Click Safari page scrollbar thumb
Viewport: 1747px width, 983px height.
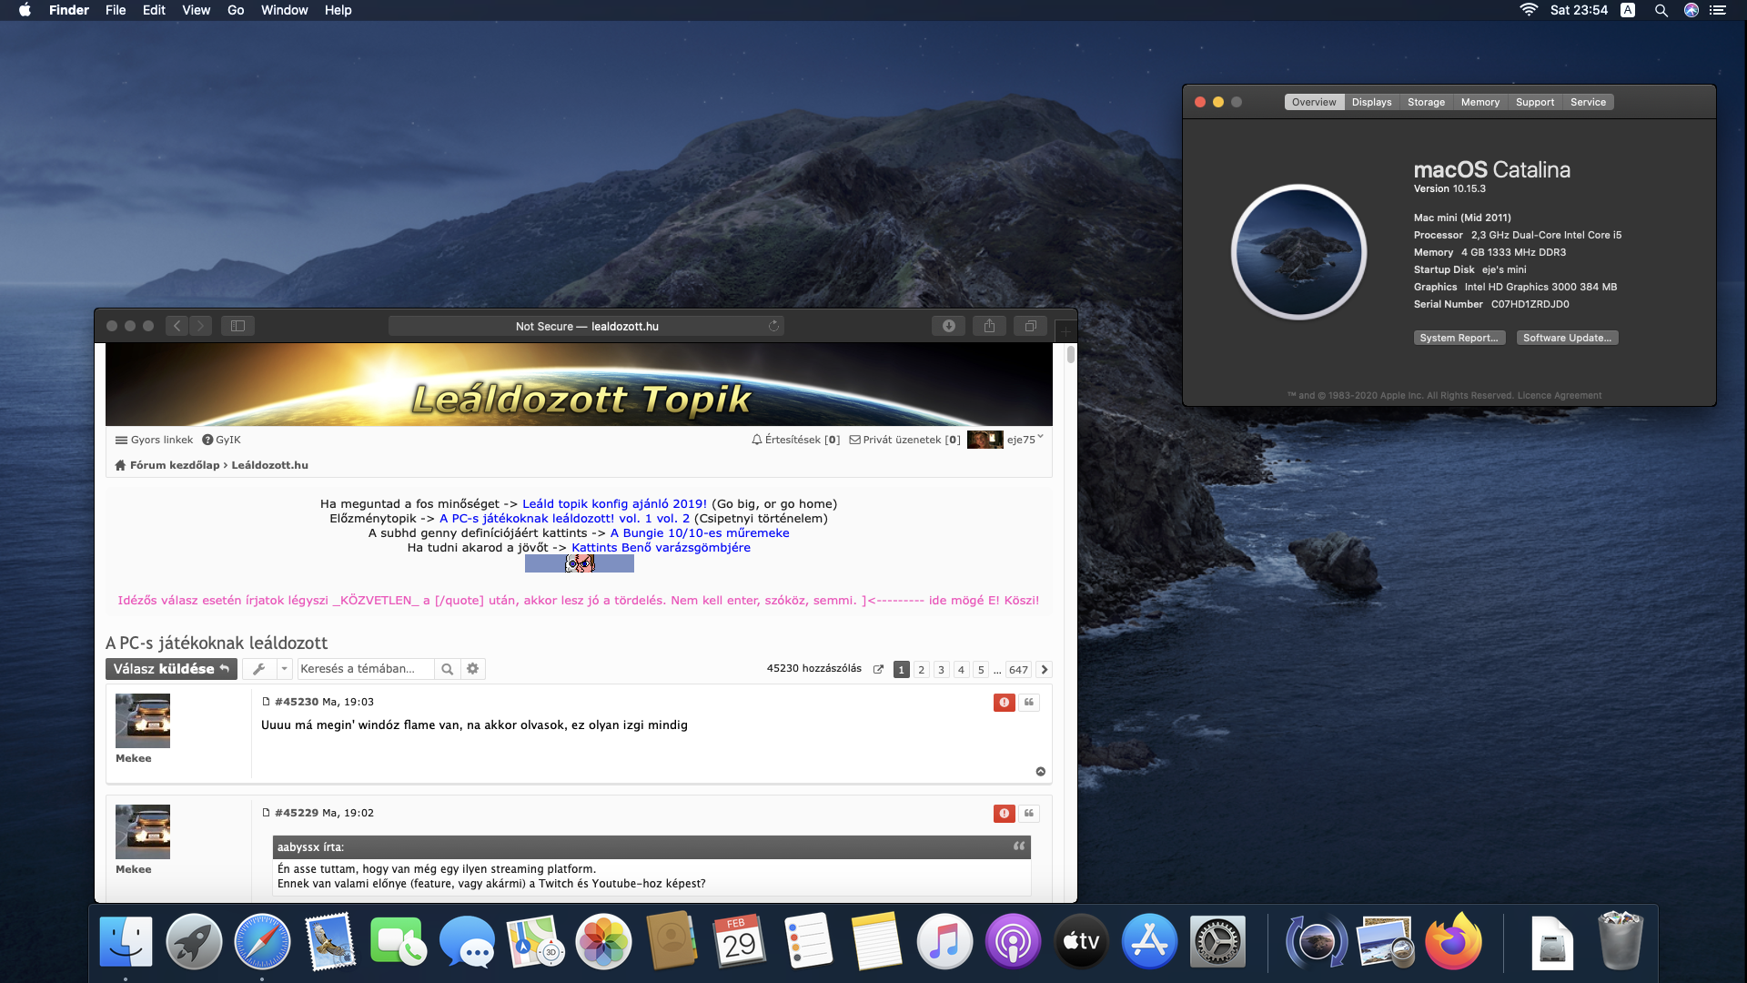point(1071,354)
